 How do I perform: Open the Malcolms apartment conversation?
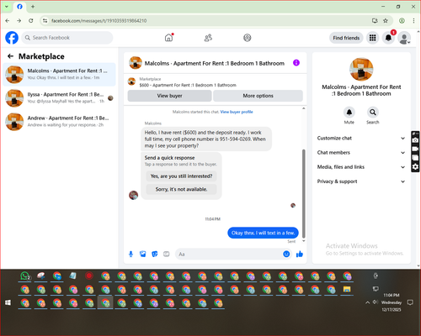click(x=59, y=75)
